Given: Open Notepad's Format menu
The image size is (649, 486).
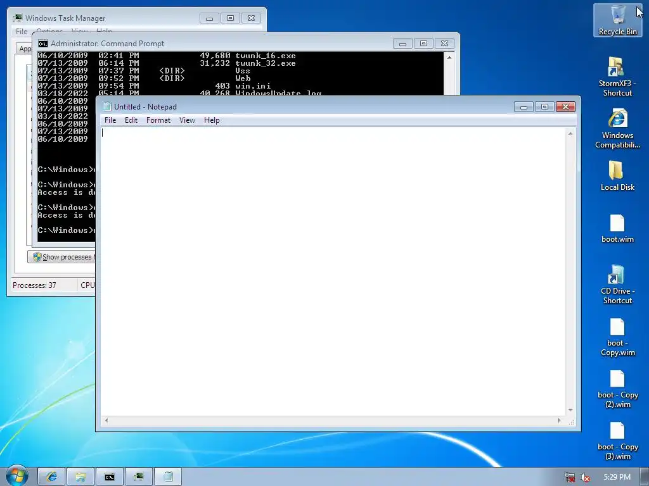Looking at the screenshot, I should point(158,120).
